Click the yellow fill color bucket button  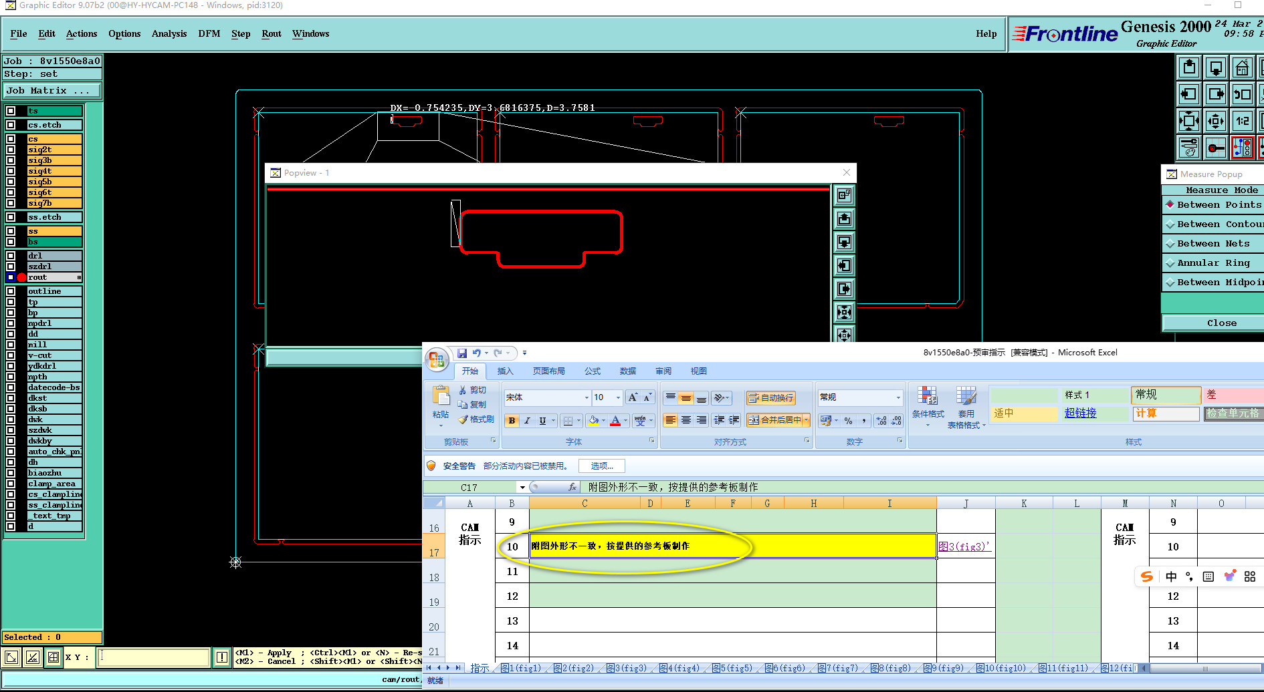(x=593, y=421)
